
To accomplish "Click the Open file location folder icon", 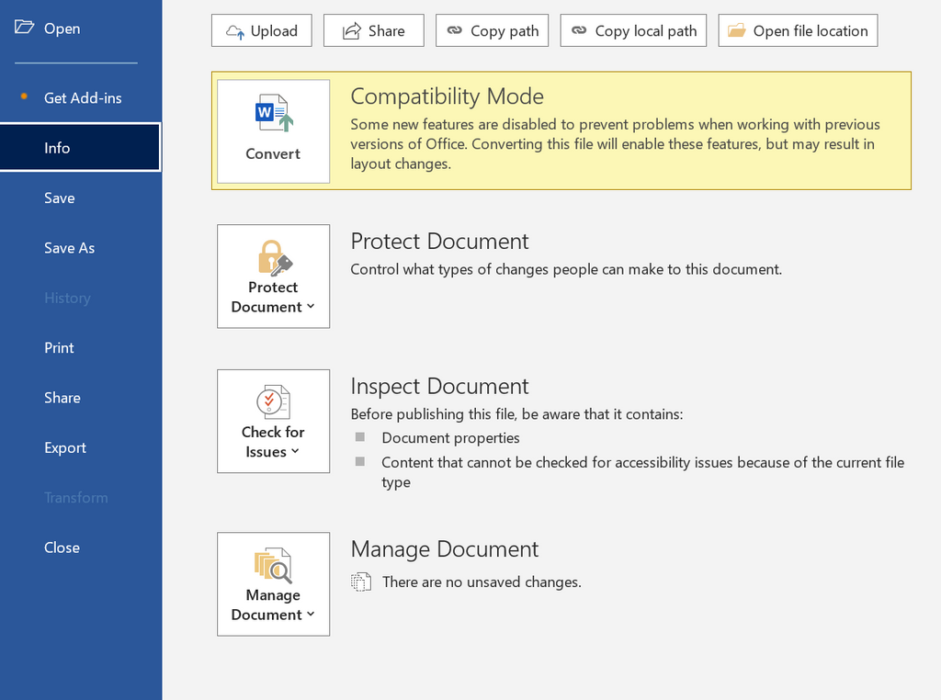I will tap(736, 30).
